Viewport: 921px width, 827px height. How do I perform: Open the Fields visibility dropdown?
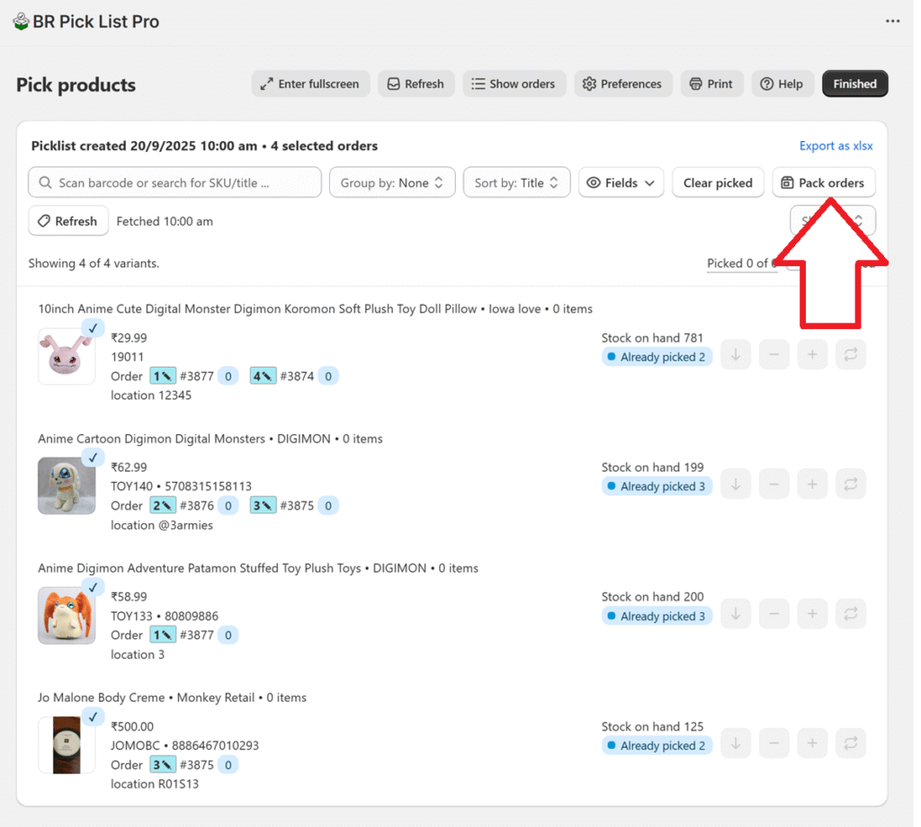(x=621, y=182)
